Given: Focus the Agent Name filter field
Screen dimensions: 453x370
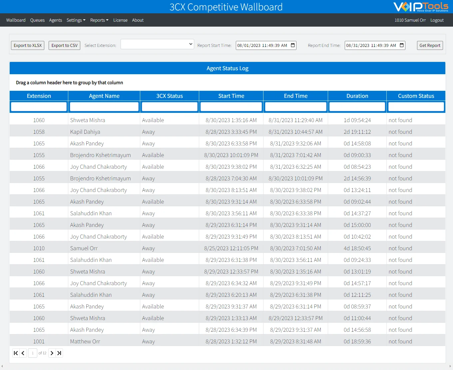Looking at the screenshot, I should tap(104, 106).
